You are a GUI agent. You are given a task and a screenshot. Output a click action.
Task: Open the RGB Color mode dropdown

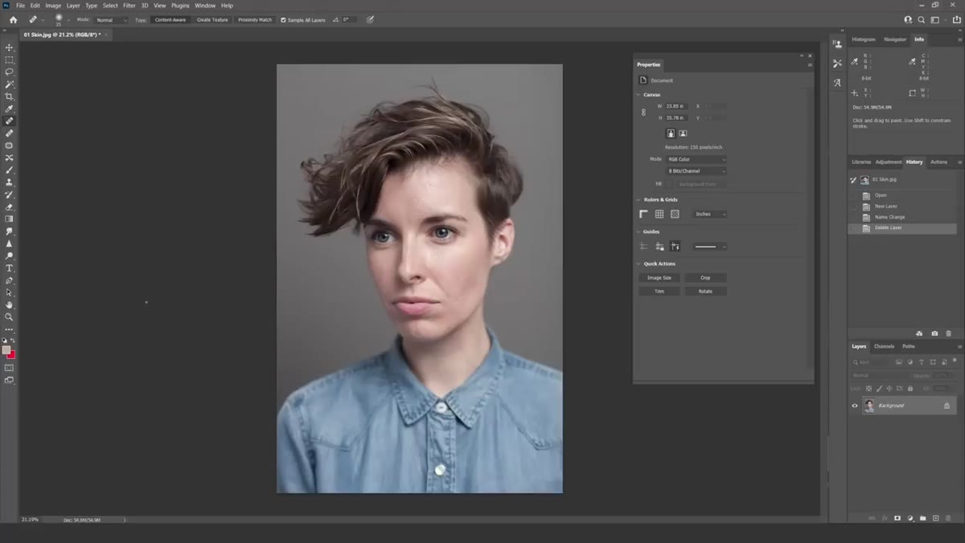tap(696, 159)
